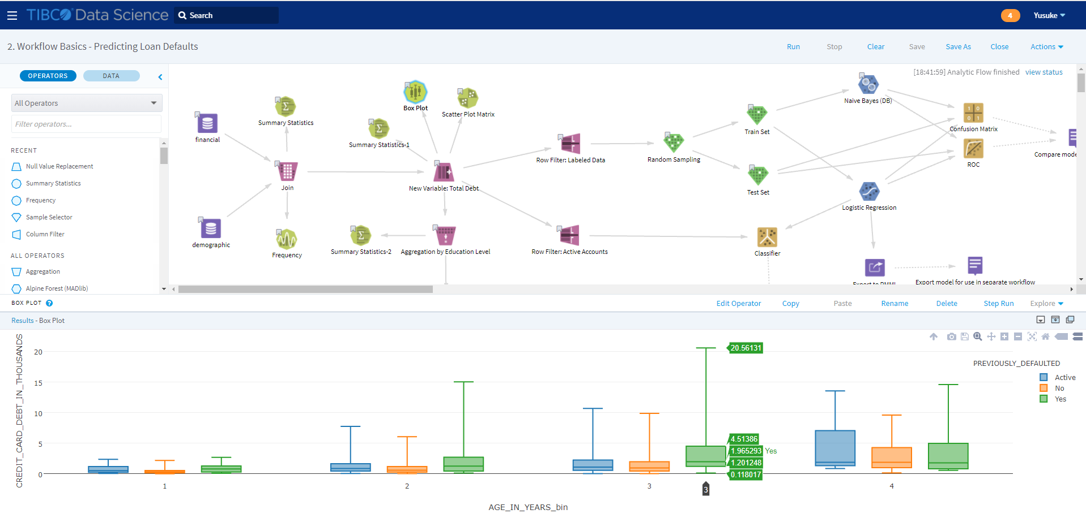1086x531 pixels.
Task: Activate the plot pan tool
Action: coord(991,336)
